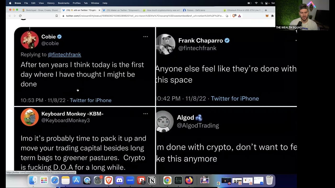This screenshot has height=188, width=335.
Task: Open a new browser tab
Action: point(266,10)
